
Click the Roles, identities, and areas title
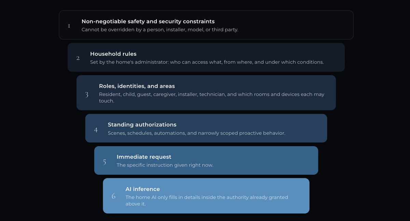137,86
